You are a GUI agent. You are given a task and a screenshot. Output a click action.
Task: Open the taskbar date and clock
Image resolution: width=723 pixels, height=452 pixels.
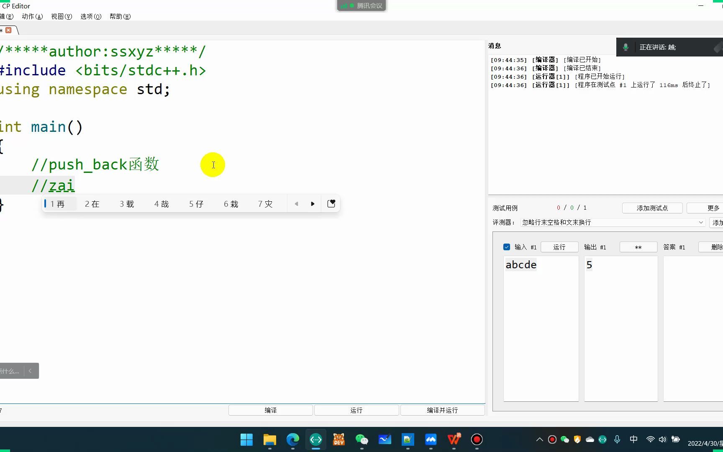pyautogui.click(x=705, y=443)
